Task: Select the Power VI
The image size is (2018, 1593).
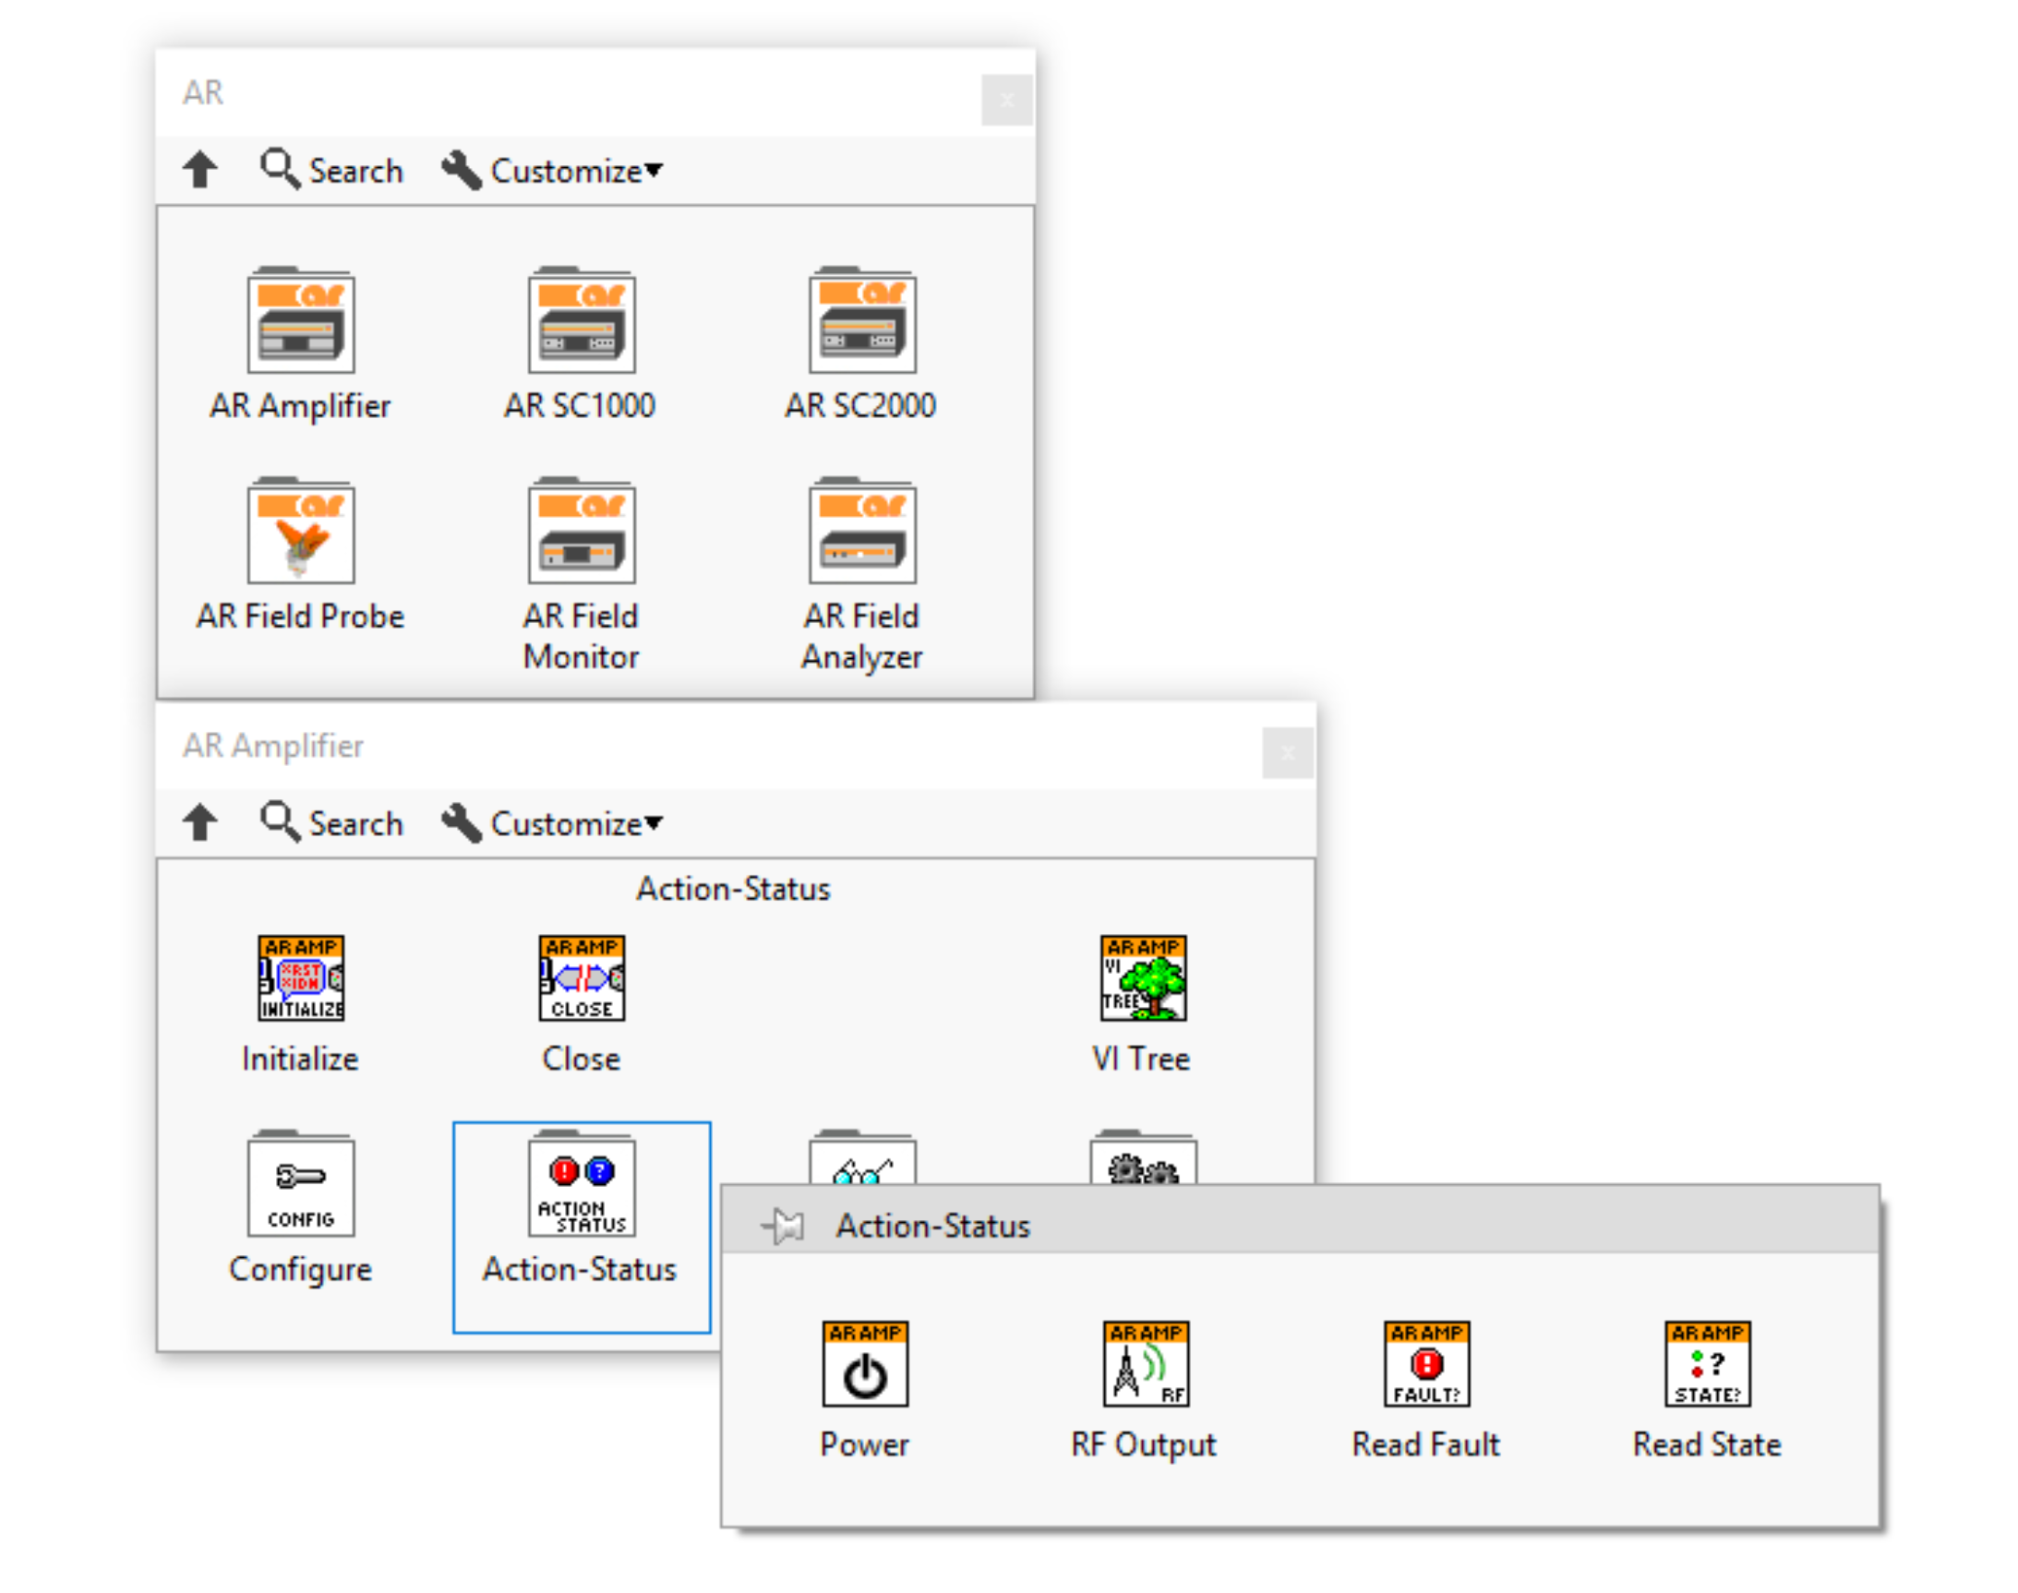Action: pyautogui.click(x=864, y=1362)
